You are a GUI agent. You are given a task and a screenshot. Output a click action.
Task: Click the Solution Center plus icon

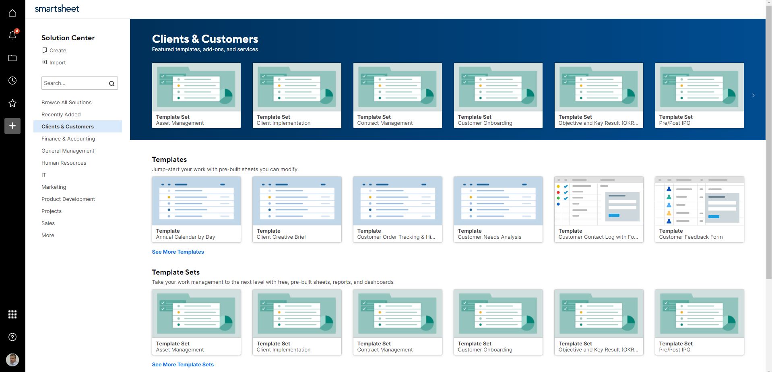(12, 126)
